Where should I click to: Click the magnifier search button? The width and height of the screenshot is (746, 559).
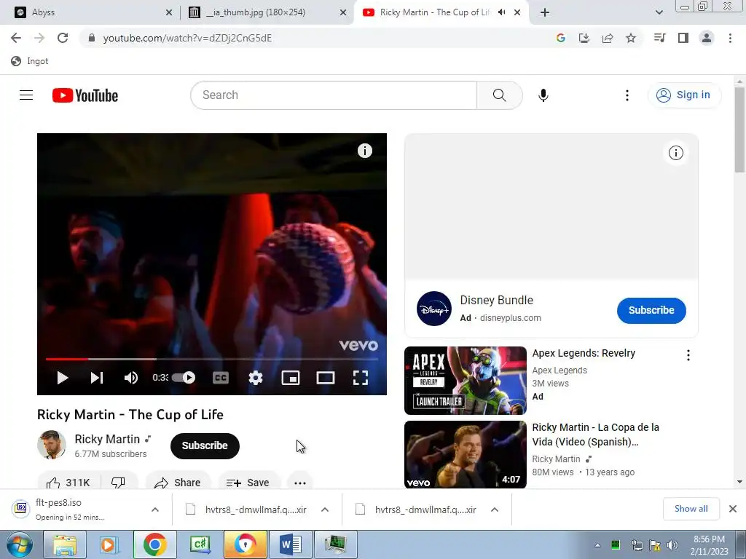pyautogui.click(x=500, y=95)
